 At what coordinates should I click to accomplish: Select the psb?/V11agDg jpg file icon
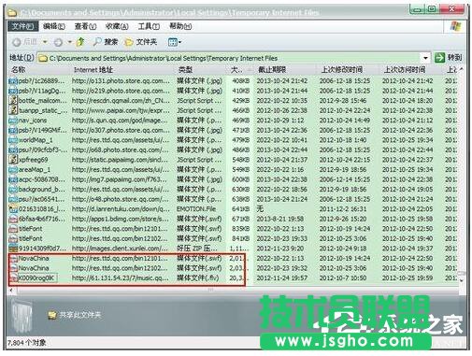coord(13,91)
